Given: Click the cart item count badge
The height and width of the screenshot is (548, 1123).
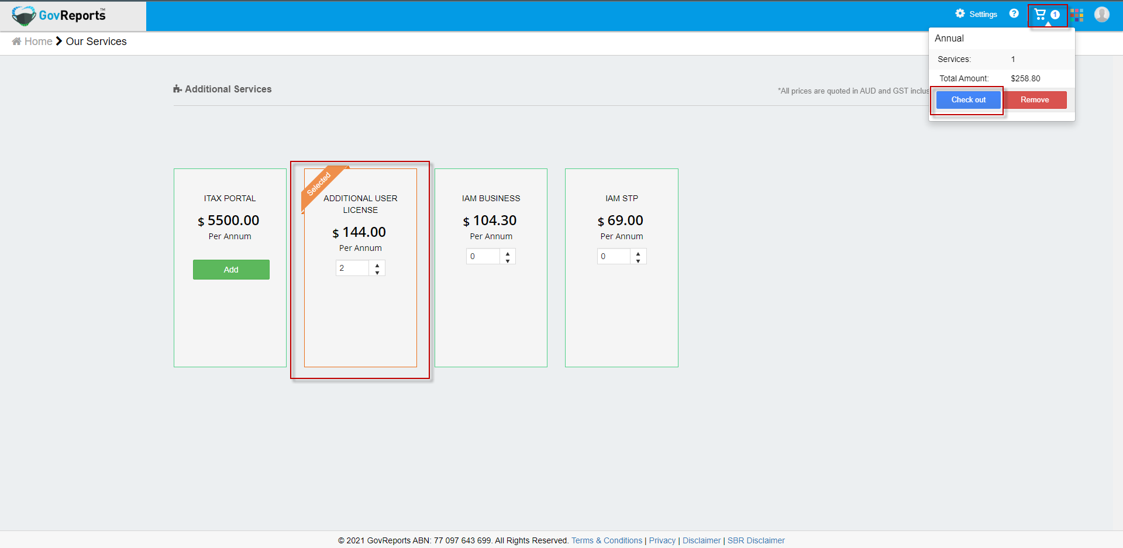Looking at the screenshot, I should point(1055,15).
